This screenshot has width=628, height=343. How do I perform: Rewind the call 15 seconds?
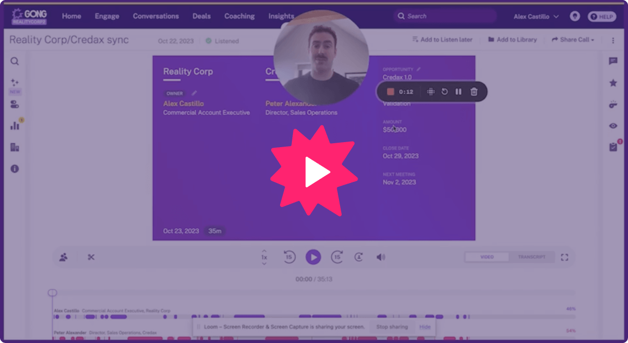coord(290,257)
